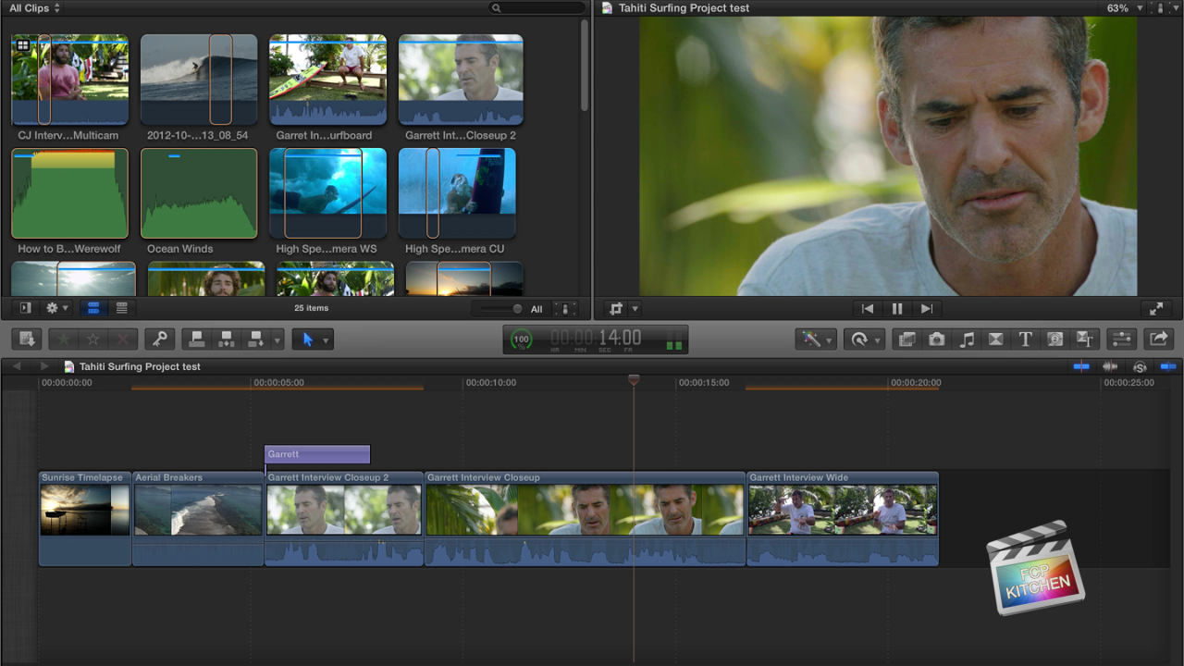Click the search field above the browser
Image resolution: width=1184 pixels, height=666 pixels.
coord(536,7)
